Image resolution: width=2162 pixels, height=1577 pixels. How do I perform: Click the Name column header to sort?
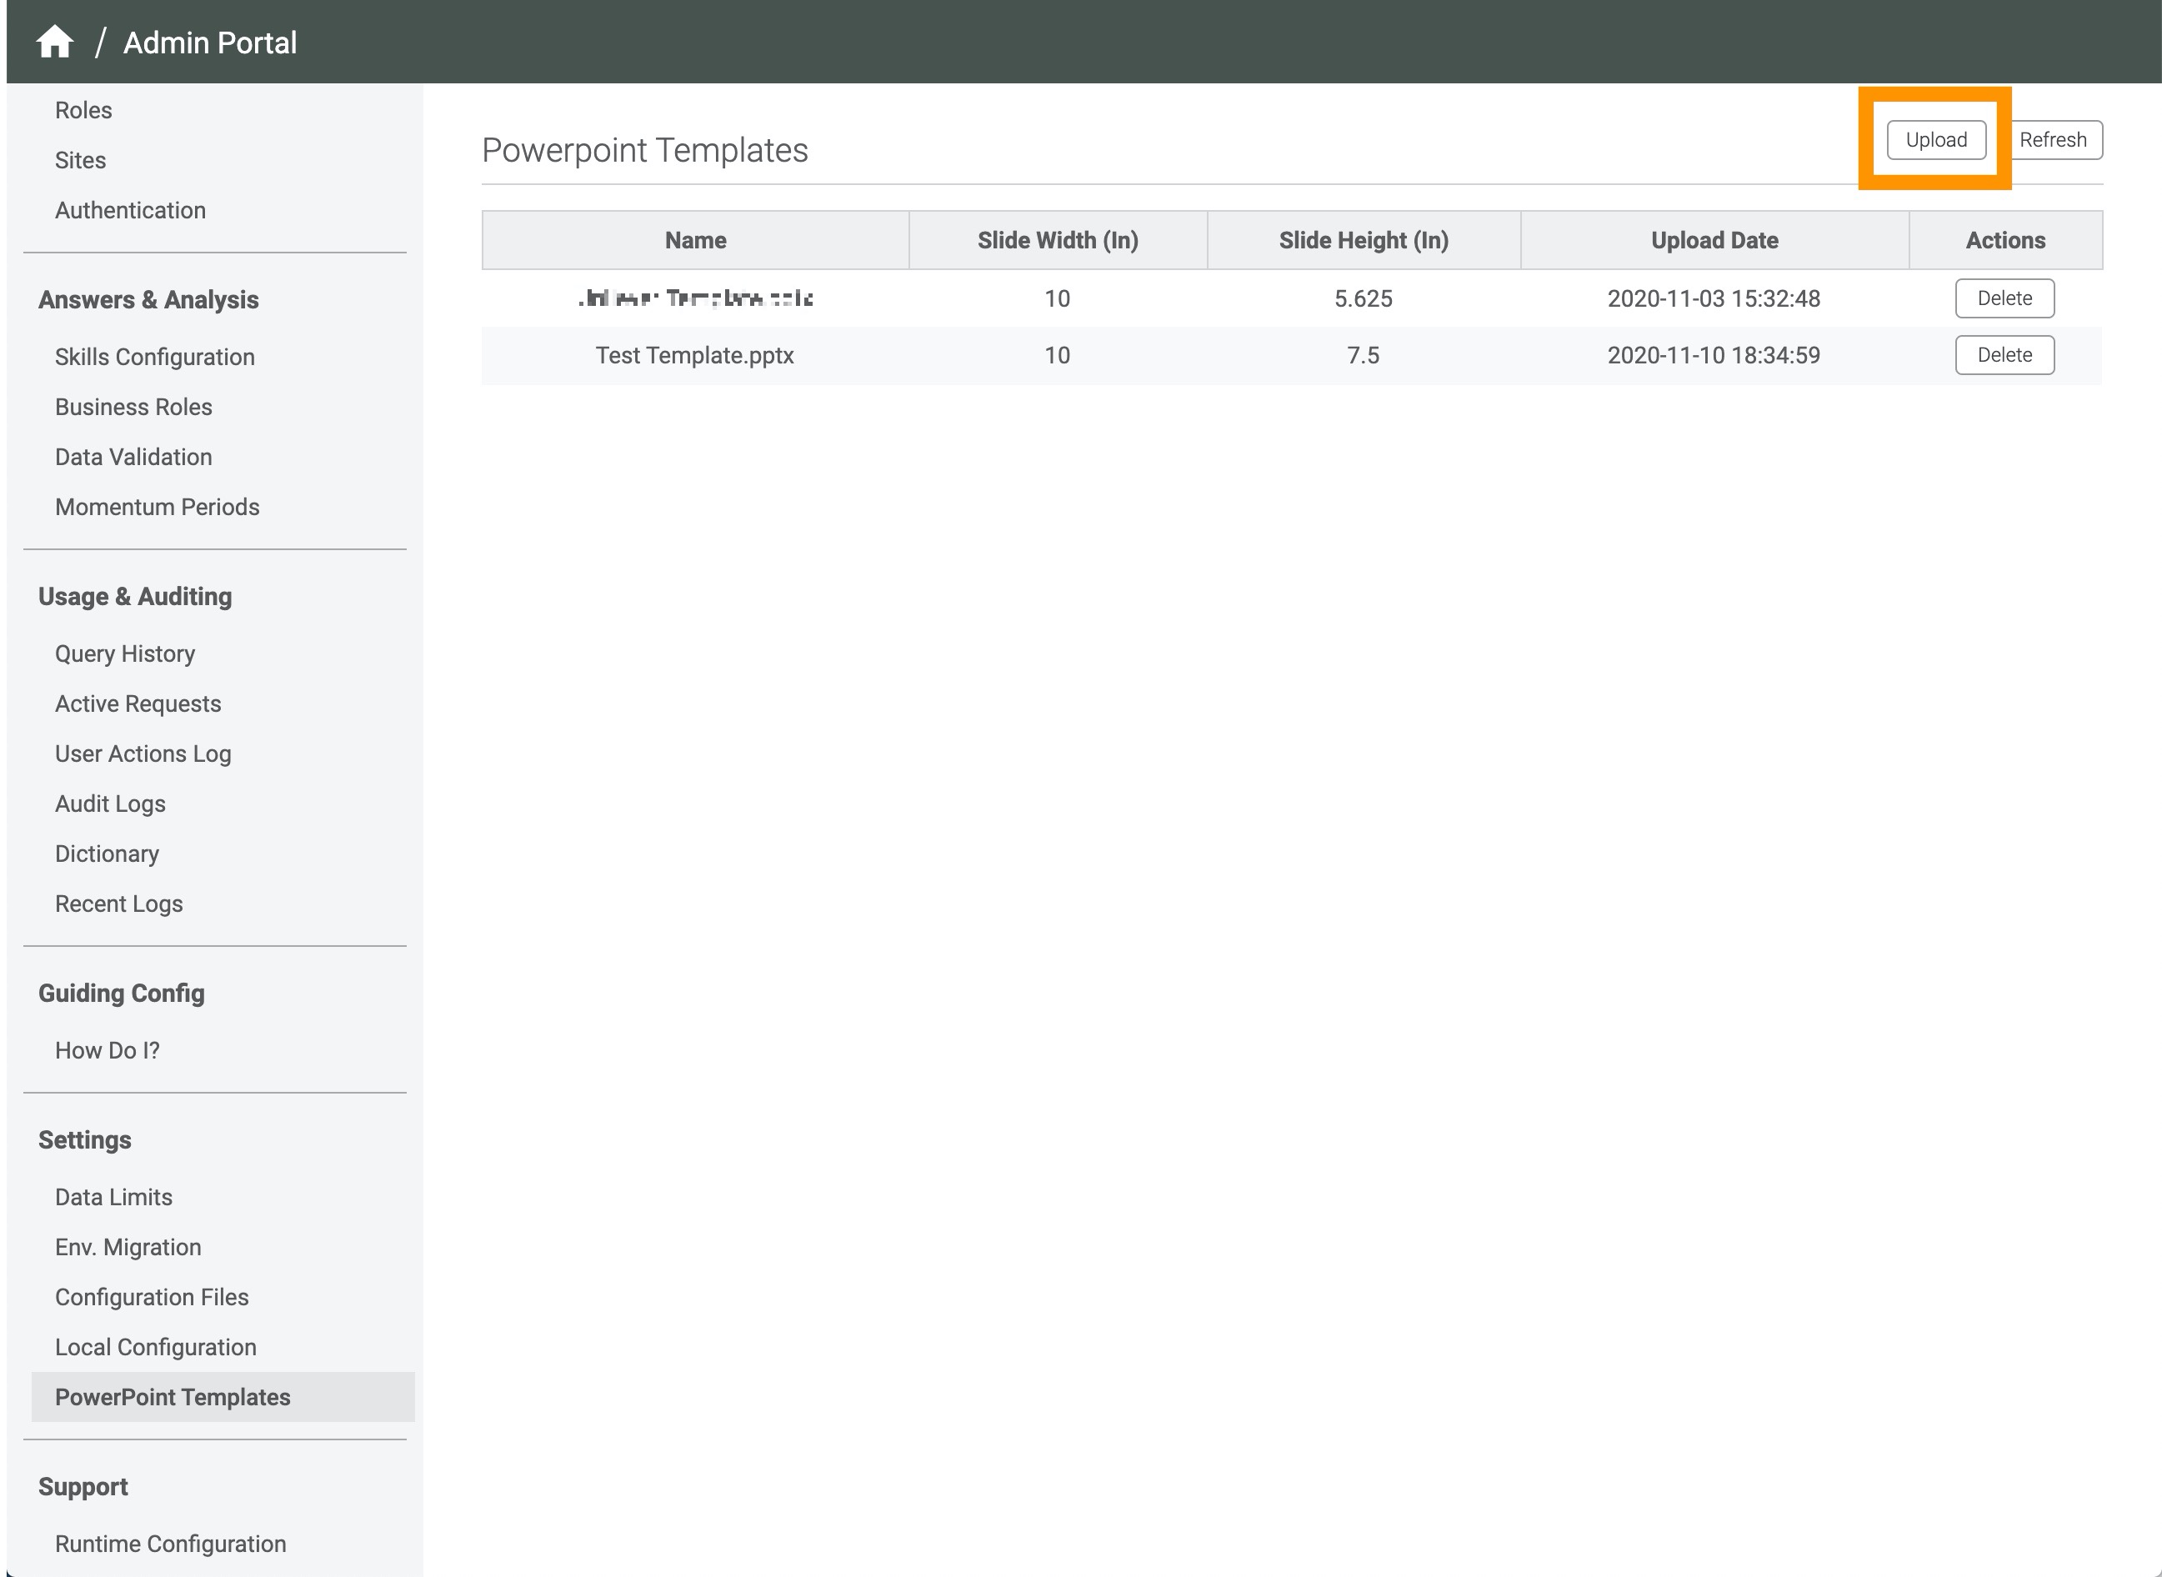(695, 240)
